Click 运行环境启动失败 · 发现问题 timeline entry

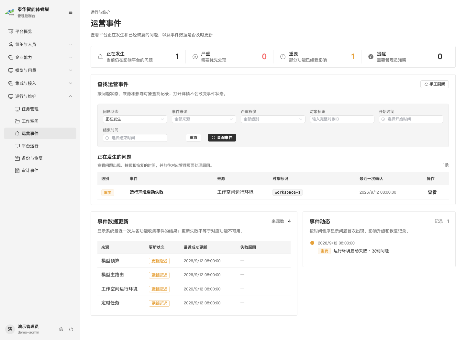pyautogui.click(x=361, y=251)
